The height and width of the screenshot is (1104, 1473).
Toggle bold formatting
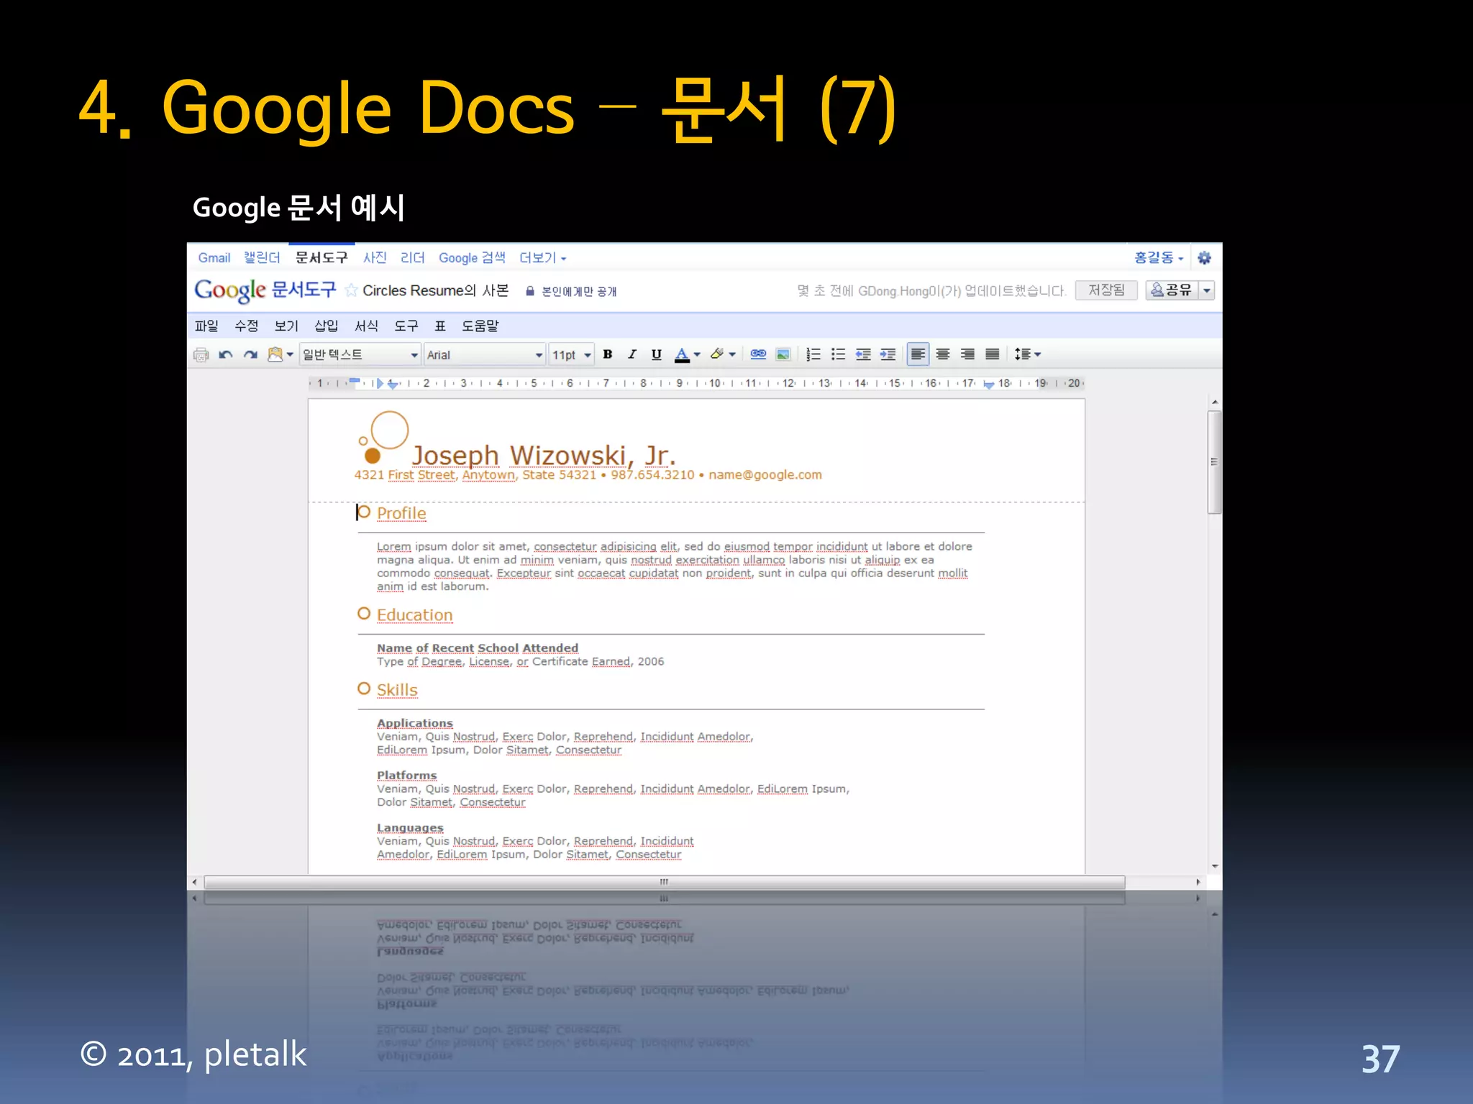[608, 354]
